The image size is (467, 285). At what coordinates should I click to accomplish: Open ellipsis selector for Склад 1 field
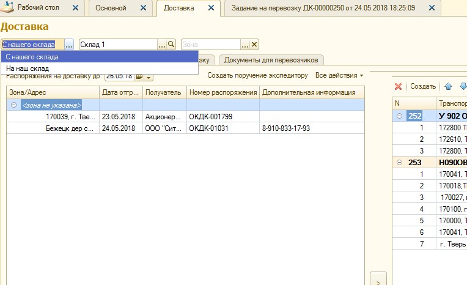pyautogui.click(x=162, y=45)
